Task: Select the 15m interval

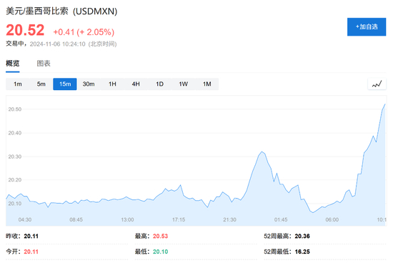Action: pos(65,84)
